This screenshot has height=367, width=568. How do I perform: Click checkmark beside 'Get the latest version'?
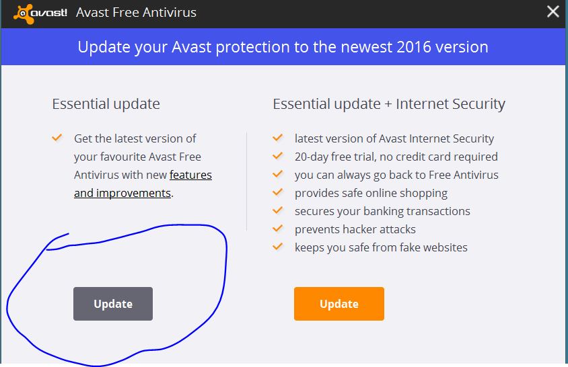click(57, 138)
